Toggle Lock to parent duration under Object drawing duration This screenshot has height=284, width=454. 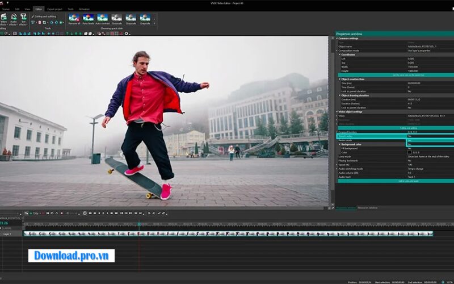tap(430, 107)
